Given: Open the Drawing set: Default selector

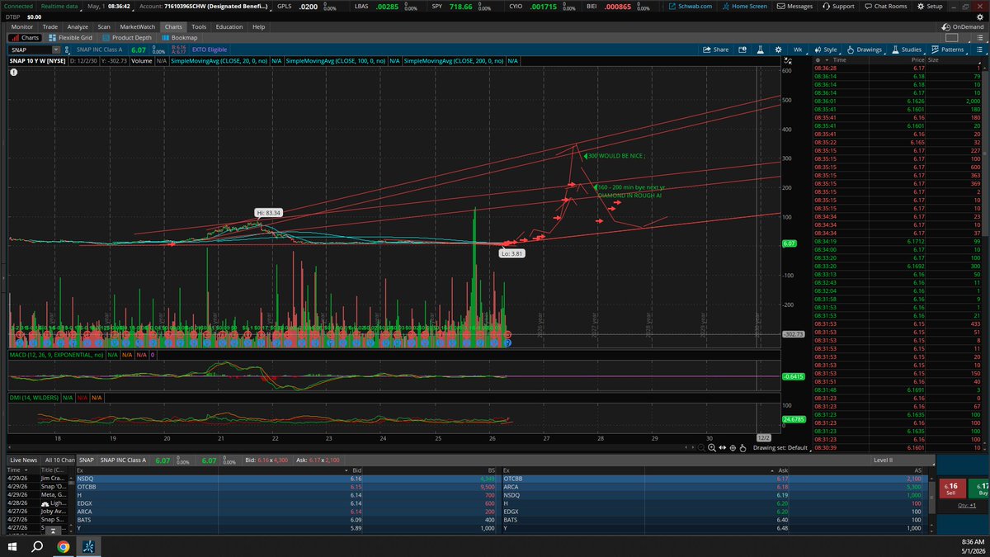Looking at the screenshot, I should click(x=784, y=447).
